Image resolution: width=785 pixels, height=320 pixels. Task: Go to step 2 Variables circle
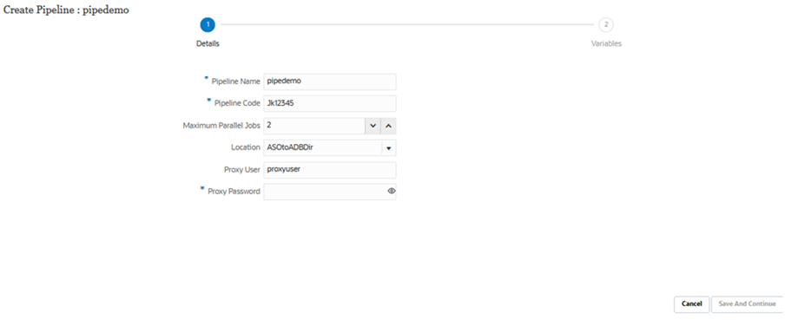pyautogui.click(x=606, y=24)
